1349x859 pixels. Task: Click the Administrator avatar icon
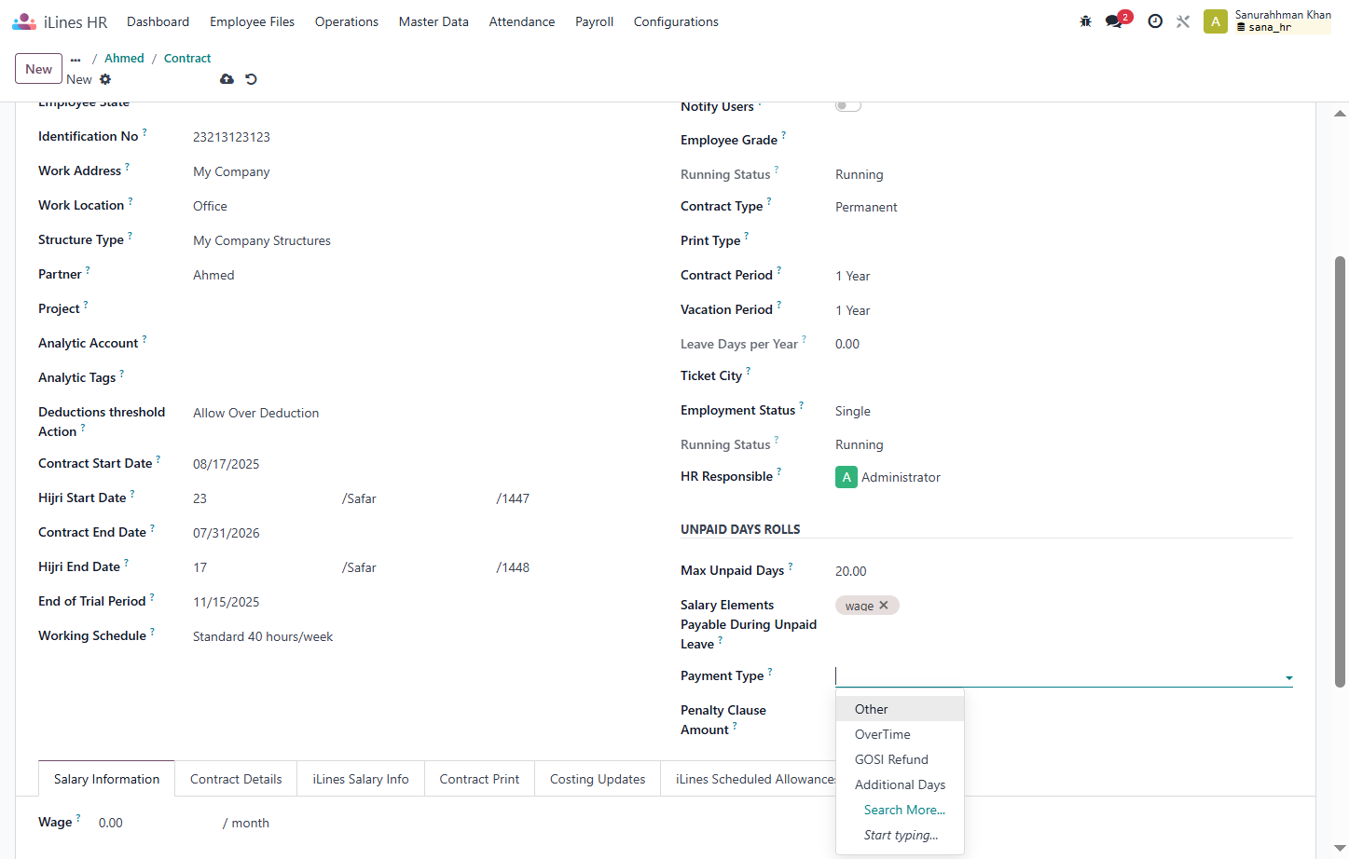tap(846, 477)
